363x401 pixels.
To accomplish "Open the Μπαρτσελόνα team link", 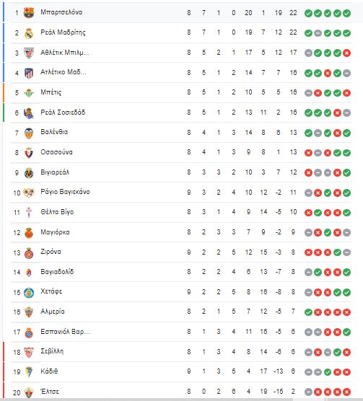I will [61, 12].
